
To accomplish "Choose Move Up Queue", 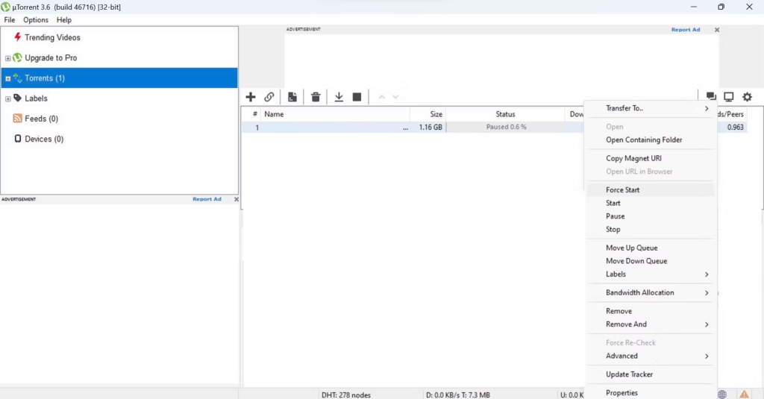I will [x=651, y=248].
